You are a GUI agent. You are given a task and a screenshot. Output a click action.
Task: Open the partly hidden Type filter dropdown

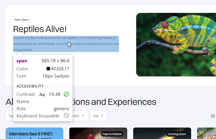coord(9,116)
